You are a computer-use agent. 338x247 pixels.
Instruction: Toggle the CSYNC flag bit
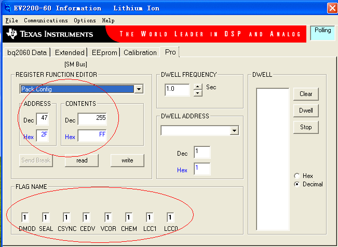[66, 217]
